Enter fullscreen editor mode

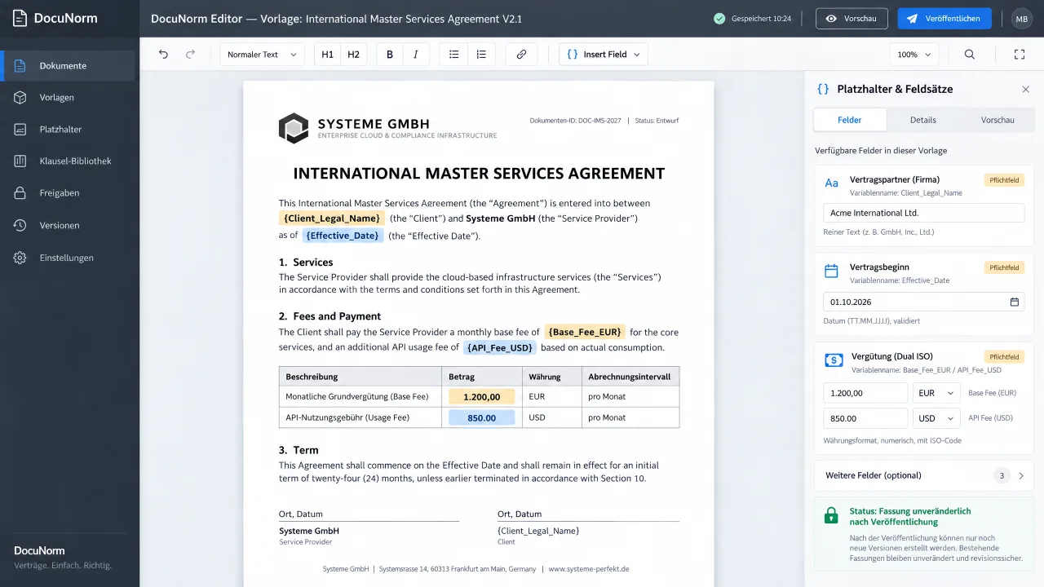[1020, 55]
